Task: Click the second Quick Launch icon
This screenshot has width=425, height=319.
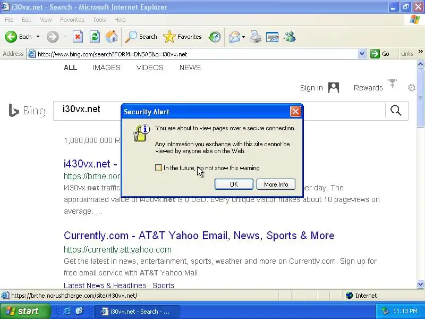Action: coord(79,311)
